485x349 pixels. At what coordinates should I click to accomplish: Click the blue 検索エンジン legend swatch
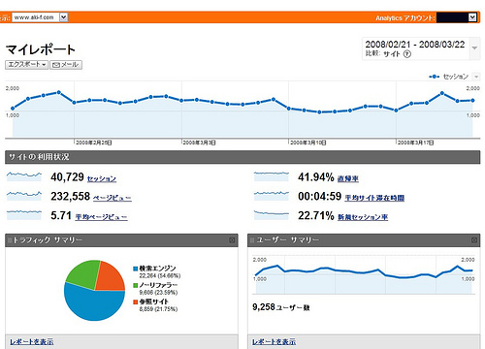point(136,269)
